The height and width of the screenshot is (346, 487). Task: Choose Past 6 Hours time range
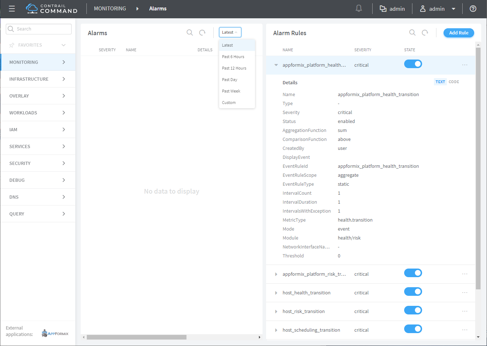click(237, 57)
